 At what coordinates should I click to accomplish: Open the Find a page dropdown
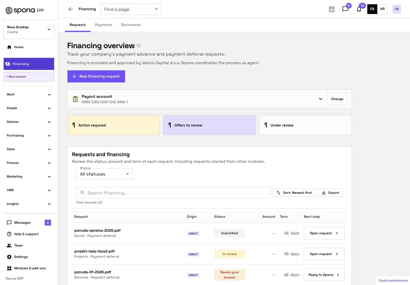pos(131,9)
